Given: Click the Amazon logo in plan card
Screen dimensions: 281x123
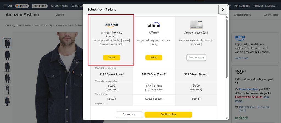Looking at the screenshot, I should pos(111,25).
